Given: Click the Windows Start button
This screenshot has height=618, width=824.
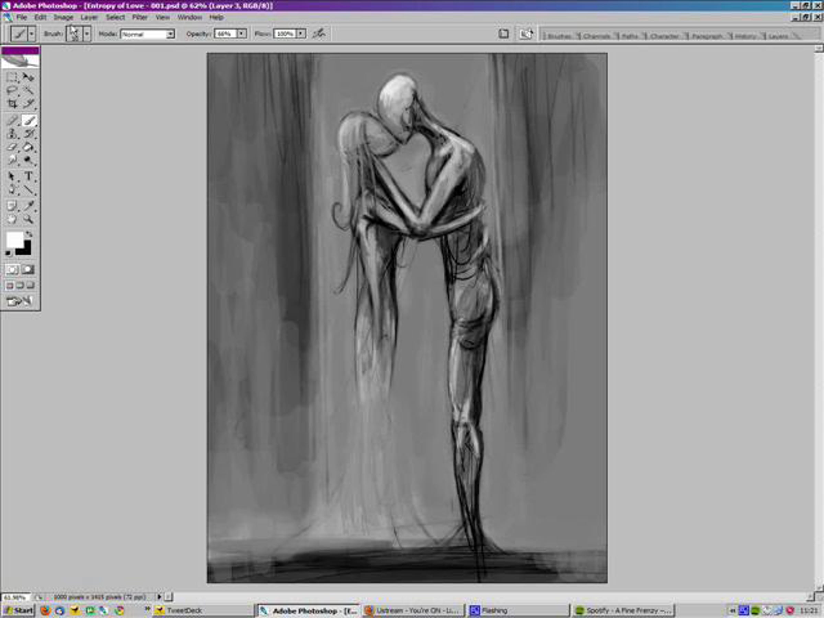Looking at the screenshot, I should coord(19,610).
